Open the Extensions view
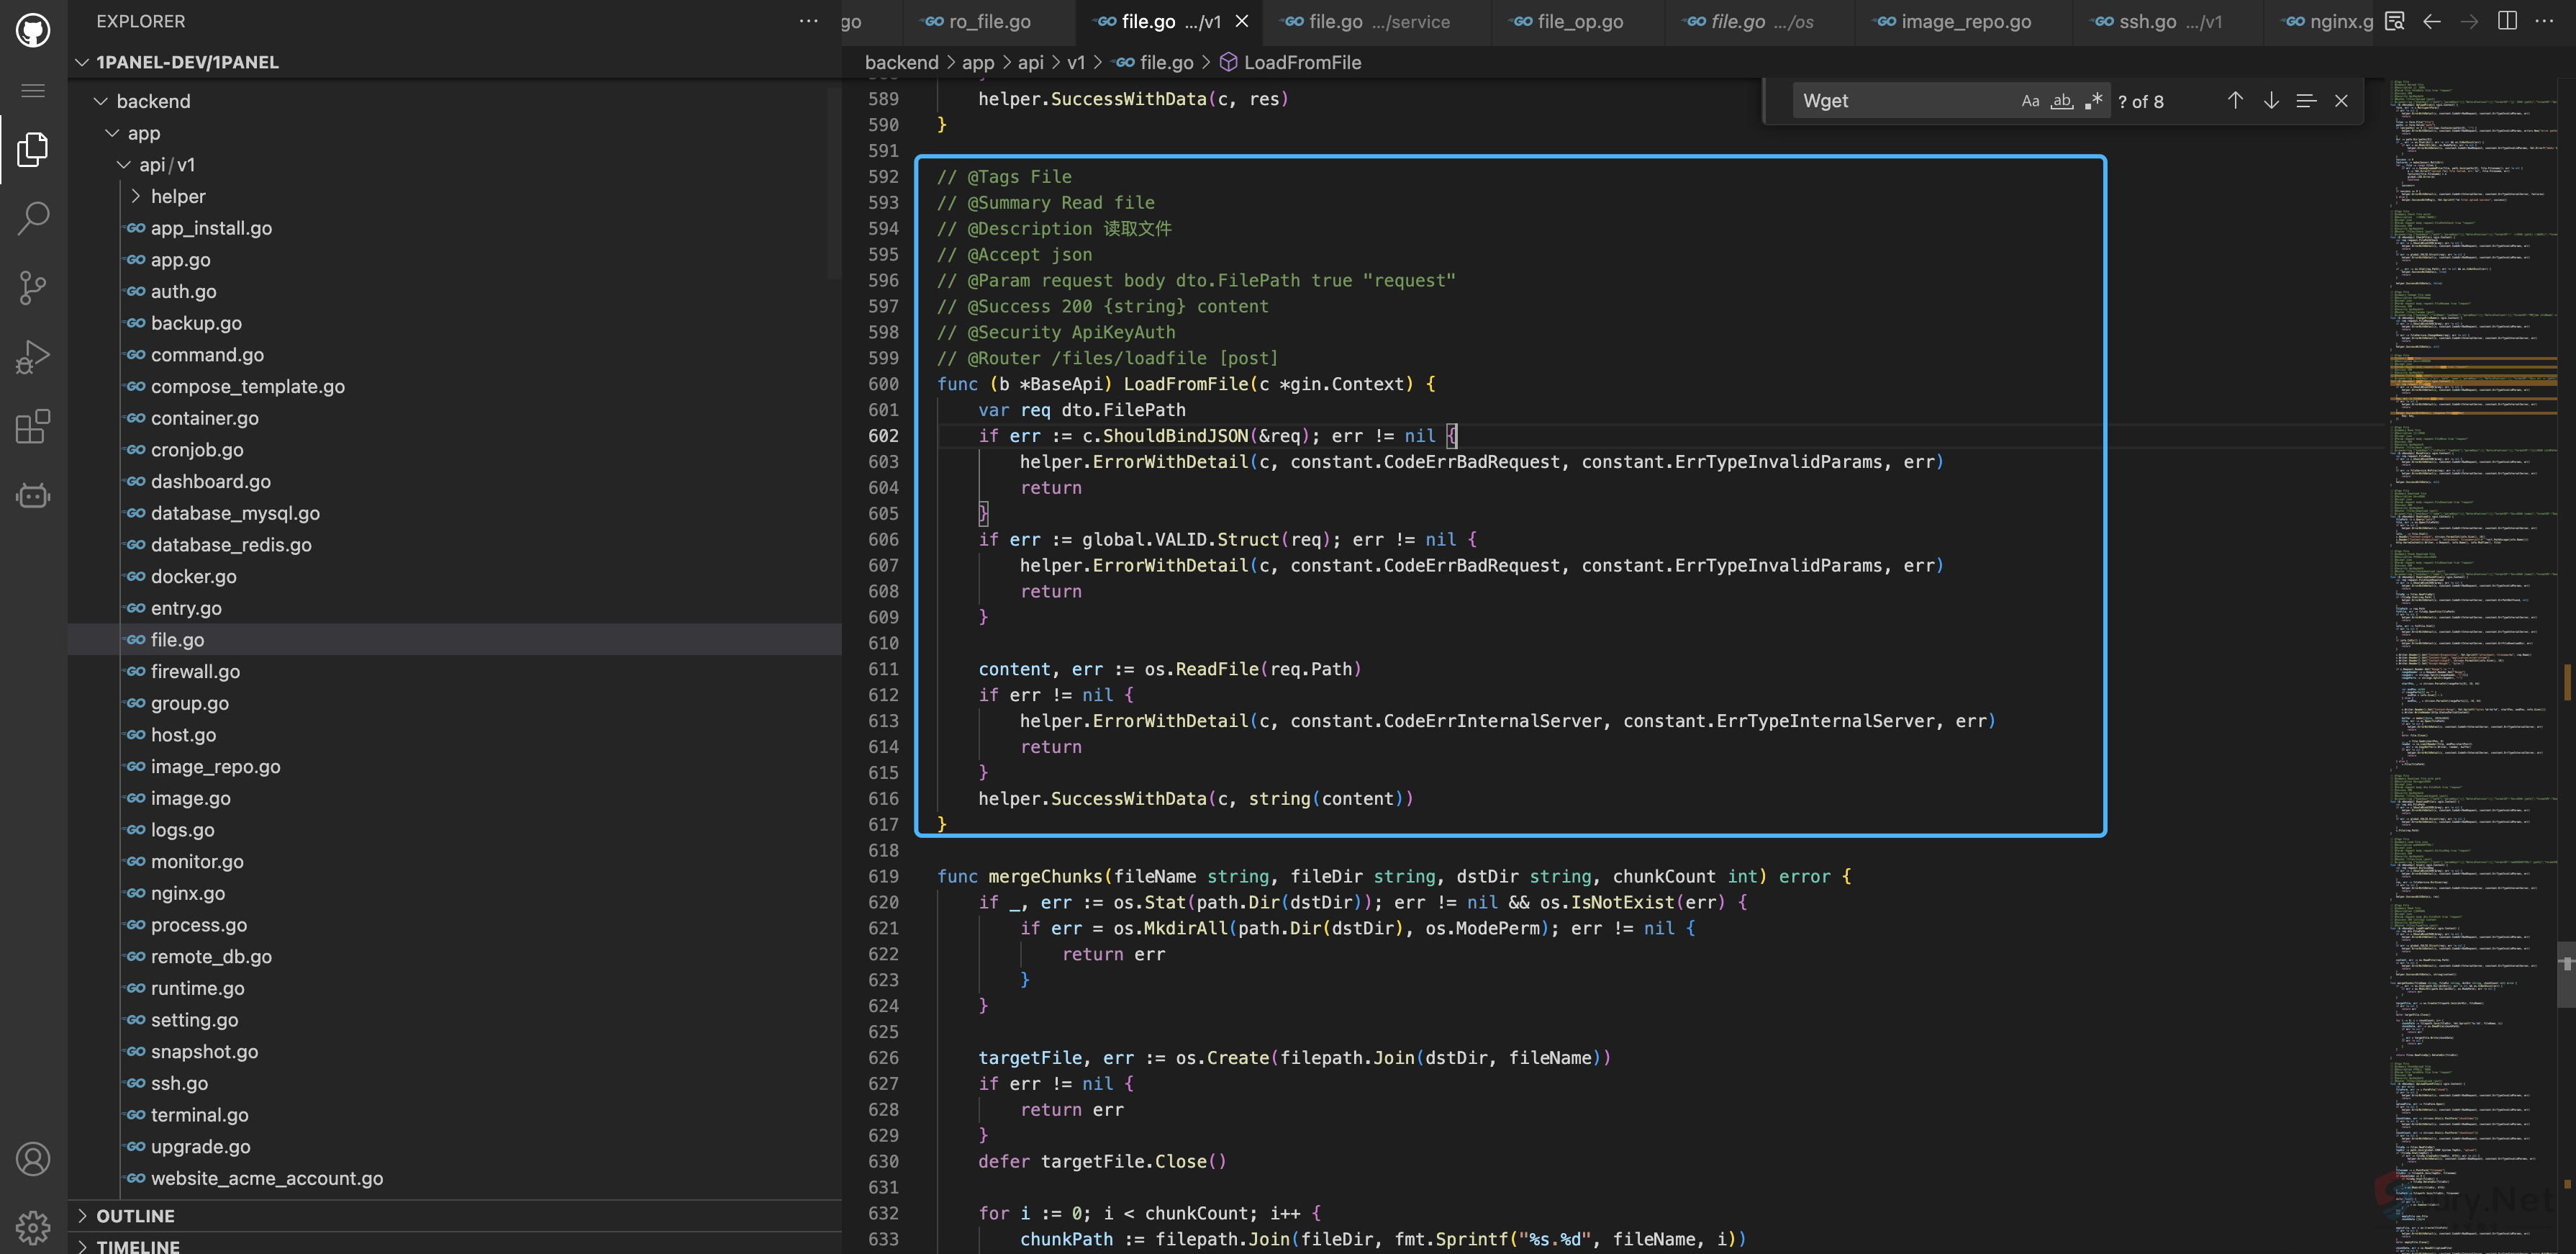This screenshot has width=2576, height=1254. 33,426
